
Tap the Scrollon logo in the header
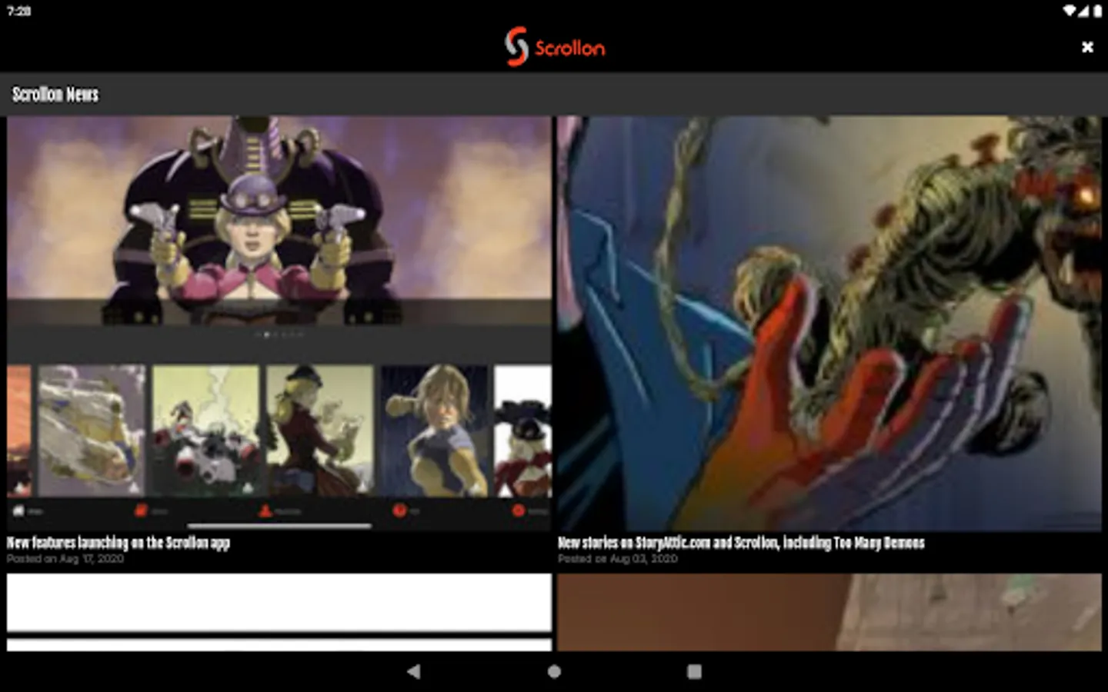pos(555,46)
